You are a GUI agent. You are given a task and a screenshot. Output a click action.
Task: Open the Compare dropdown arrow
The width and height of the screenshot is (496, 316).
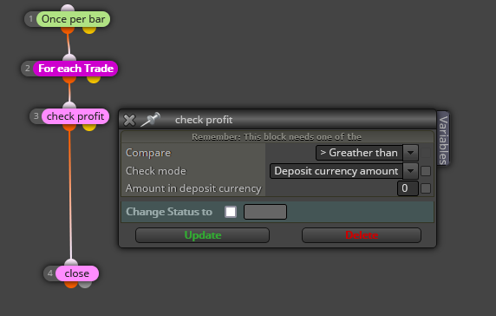[411, 153]
